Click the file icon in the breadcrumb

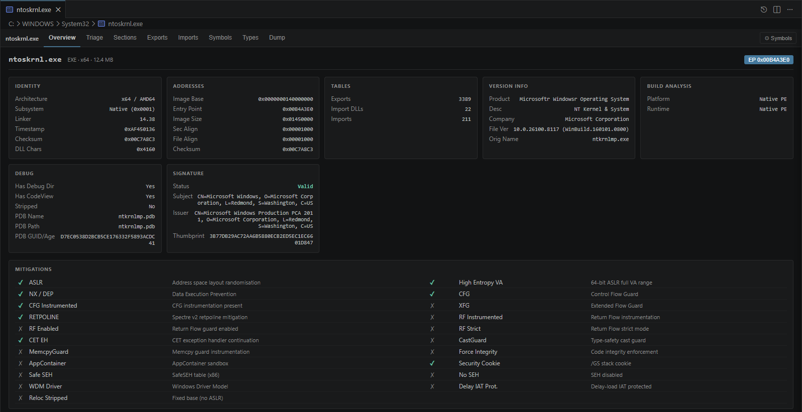[101, 24]
